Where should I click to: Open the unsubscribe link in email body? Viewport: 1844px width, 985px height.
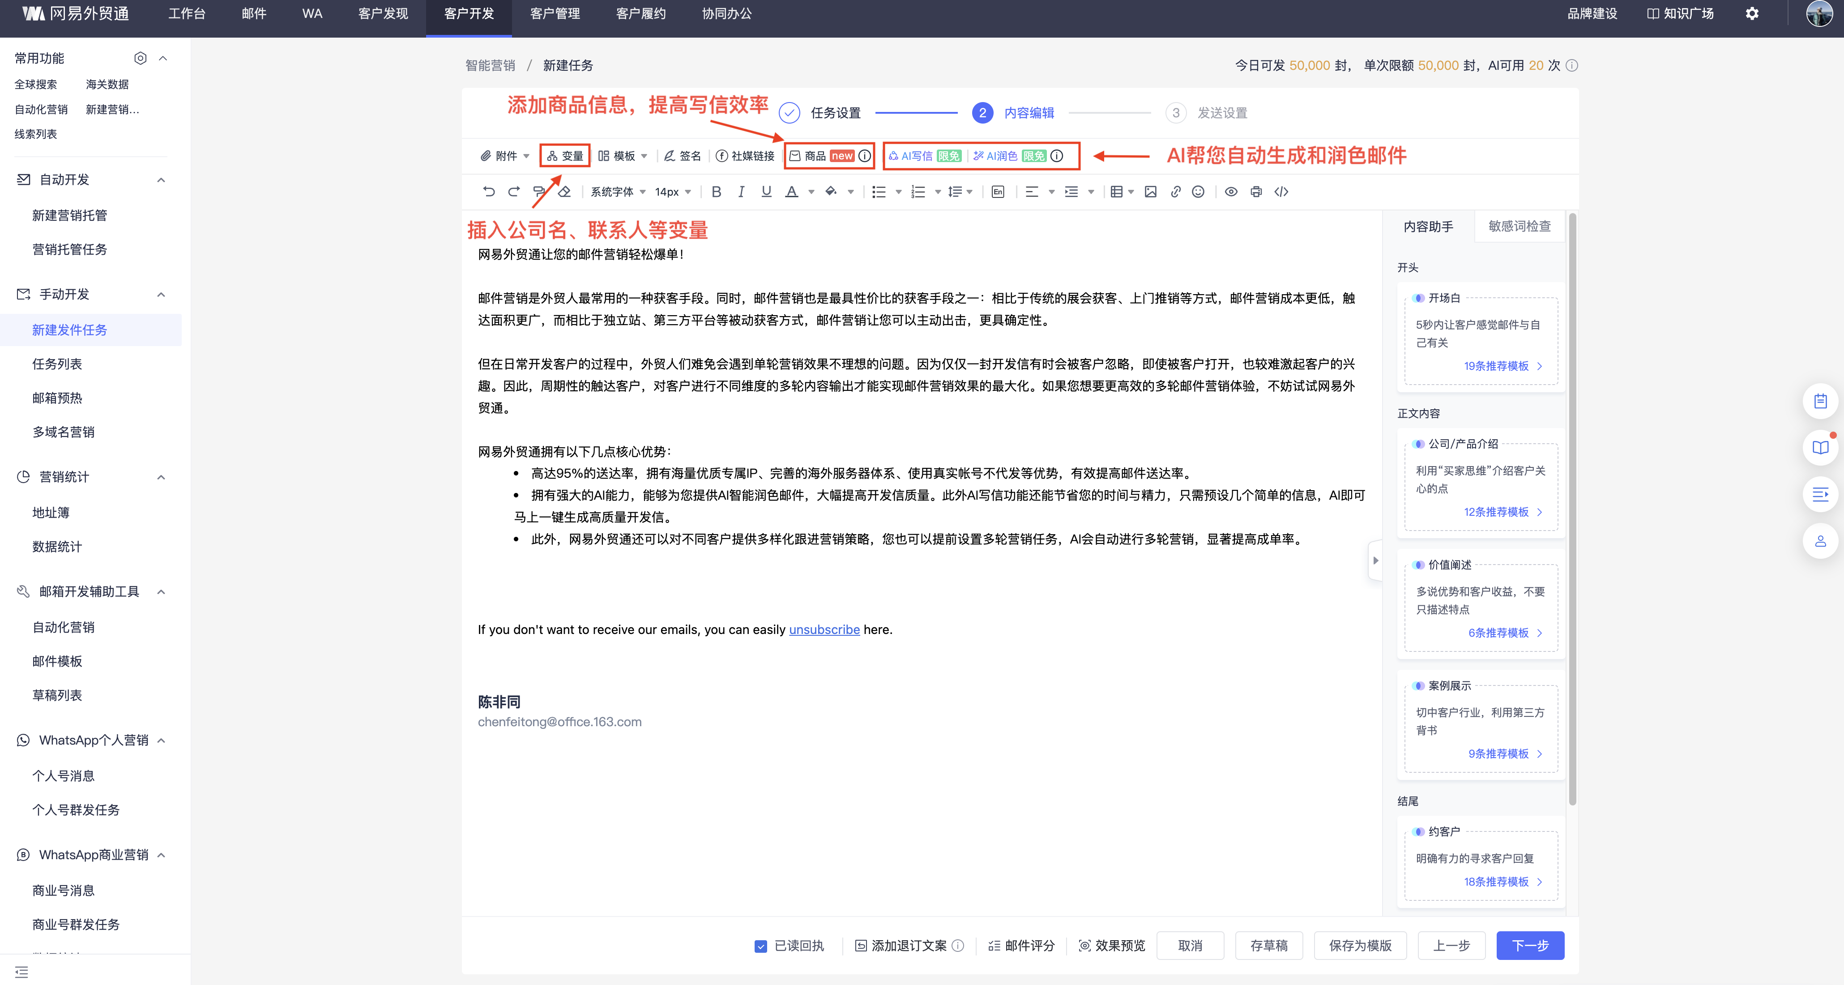824,629
